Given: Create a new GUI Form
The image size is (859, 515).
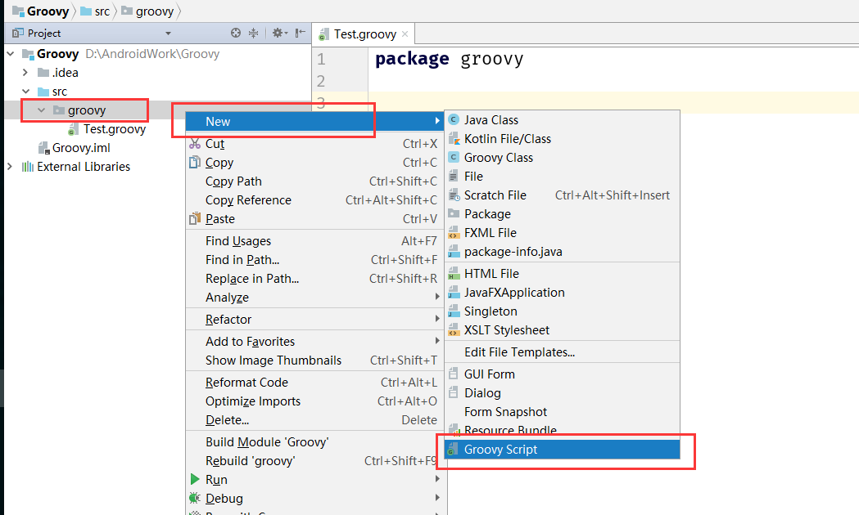Looking at the screenshot, I should 562,374.
